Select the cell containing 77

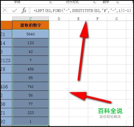30,104
